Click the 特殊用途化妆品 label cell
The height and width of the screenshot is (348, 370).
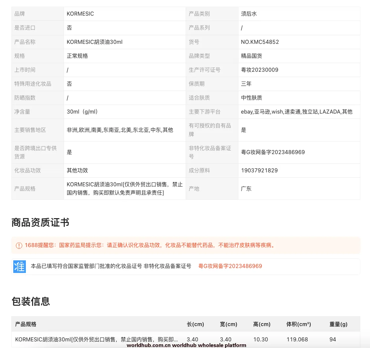point(38,84)
